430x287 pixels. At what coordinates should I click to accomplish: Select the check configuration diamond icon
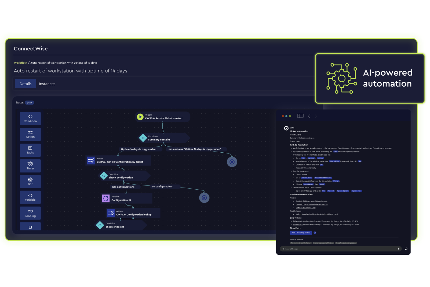click(104, 176)
